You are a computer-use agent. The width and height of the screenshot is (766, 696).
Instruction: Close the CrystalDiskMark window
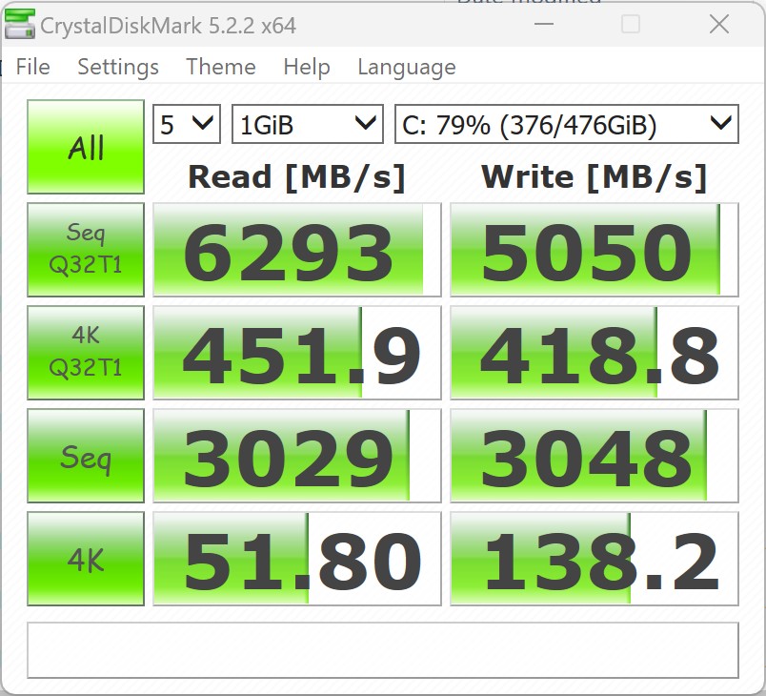(x=719, y=24)
